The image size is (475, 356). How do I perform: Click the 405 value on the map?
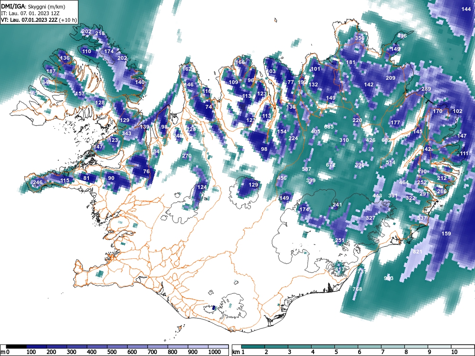[x=315, y=131]
